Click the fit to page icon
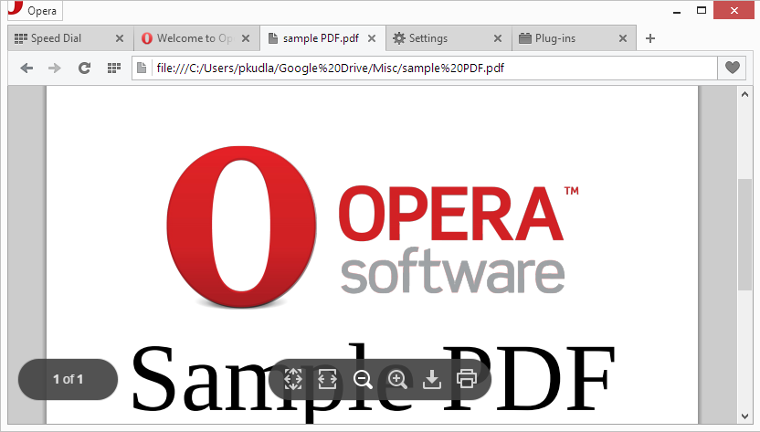760x432 pixels. [293, 379]
